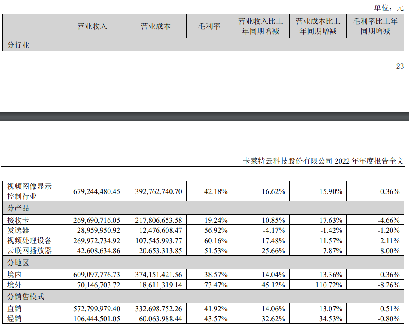Select value 110.72%

pos(329,285)
